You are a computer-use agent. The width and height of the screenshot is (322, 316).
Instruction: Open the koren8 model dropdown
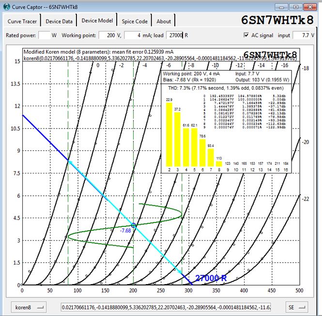click(x=29, y=307)
